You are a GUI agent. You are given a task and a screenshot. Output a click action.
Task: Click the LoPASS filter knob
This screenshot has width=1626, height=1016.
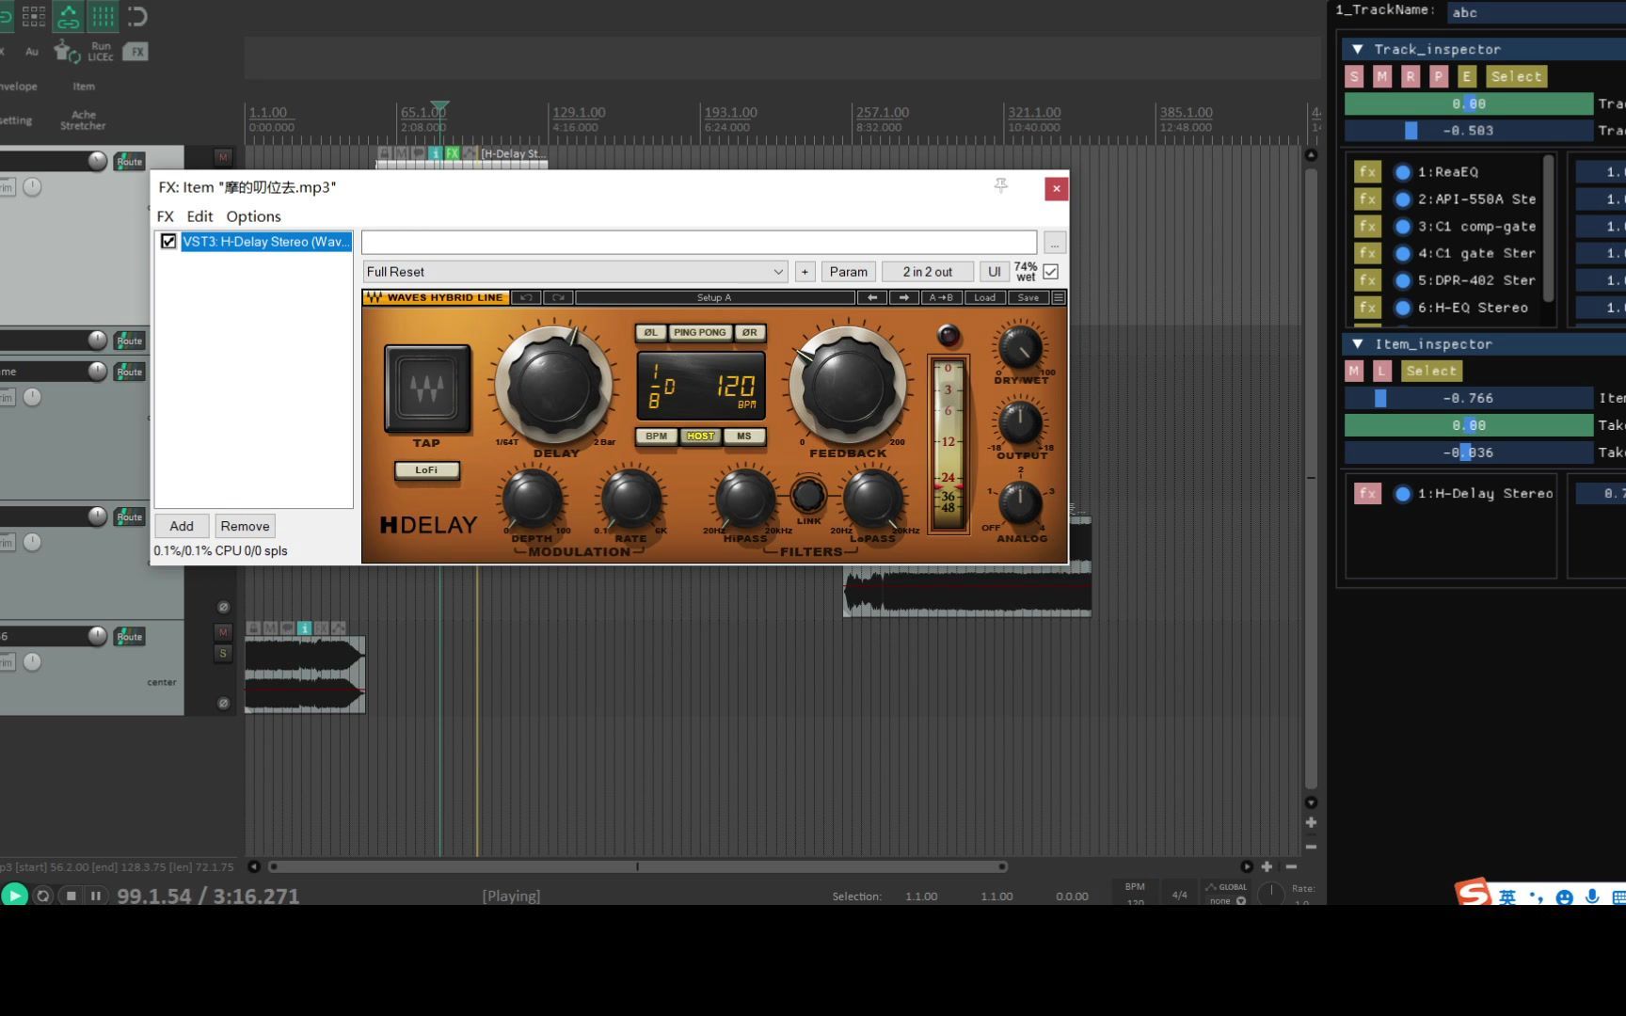pos(872,500)
